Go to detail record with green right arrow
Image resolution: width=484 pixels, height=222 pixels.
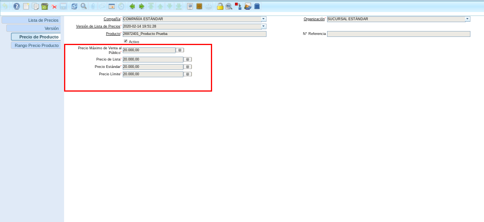(141, 6)
